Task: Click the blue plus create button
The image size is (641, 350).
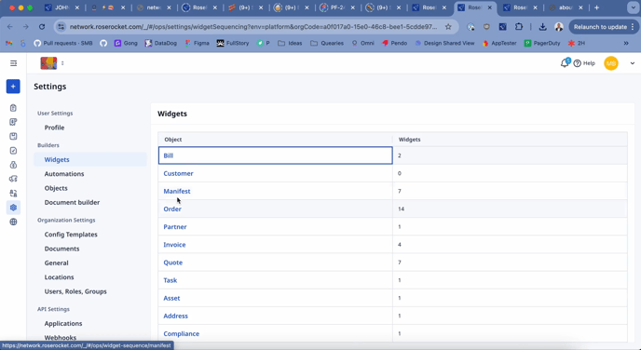Action: tap(13, 87)
